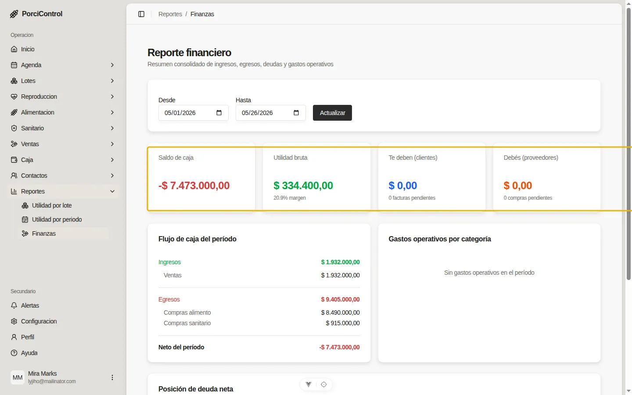Click the Hasta date input field
Image resolution: width=632 pixels, height=395 pixels.
click(271, 113)
